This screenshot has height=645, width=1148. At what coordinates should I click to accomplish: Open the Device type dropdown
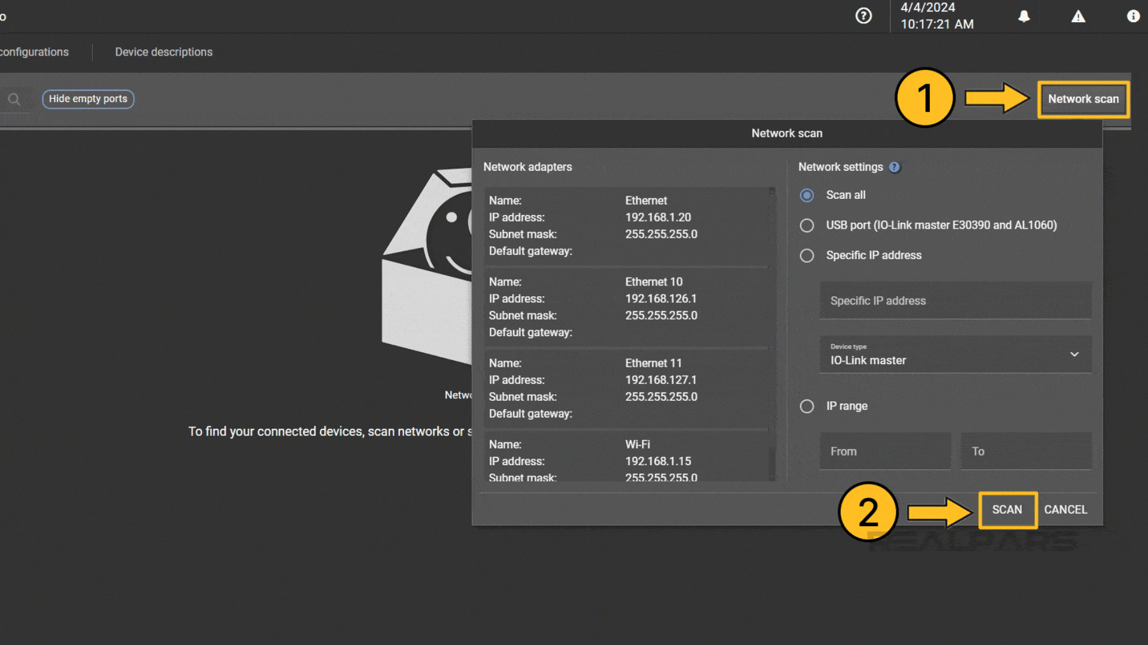(x=955, y=355)
